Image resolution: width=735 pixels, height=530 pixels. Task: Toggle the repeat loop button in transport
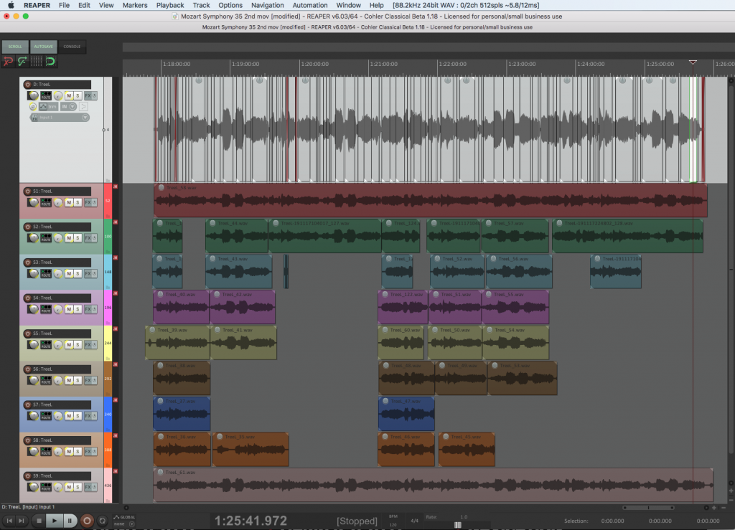(x=102, y=521)
